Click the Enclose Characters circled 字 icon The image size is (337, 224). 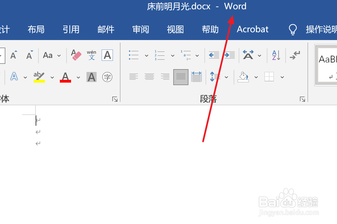pyautogui.click(x=107, y=77)
